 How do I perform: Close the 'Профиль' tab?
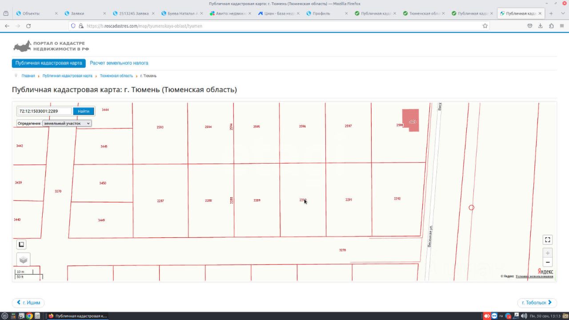coord(347,13)
